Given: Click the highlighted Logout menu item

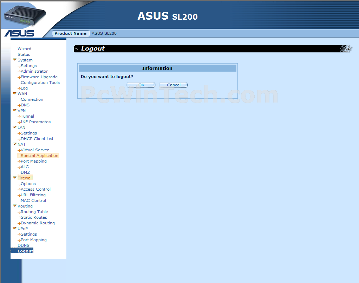Looking at the screenshot, I should click(25, 251).
